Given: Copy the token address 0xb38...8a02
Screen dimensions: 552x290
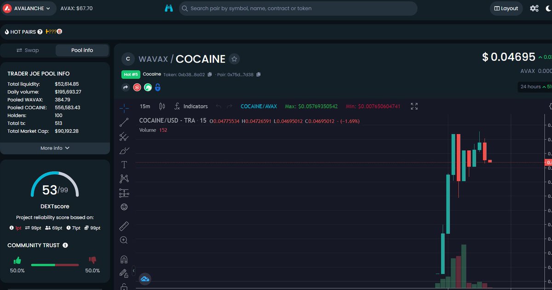Looking at the screenshot, I should click(210, 74).
